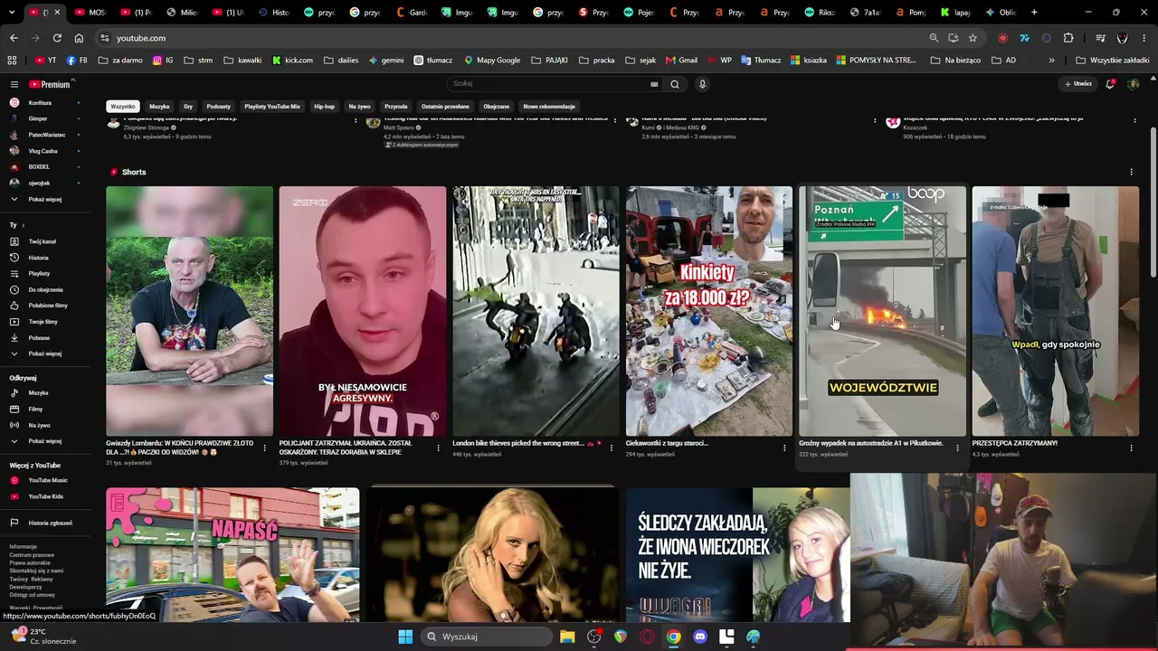This screenshot has height=651, width=1158.
Task: Start voice search with microphone icon
Action: click(702, 84)
